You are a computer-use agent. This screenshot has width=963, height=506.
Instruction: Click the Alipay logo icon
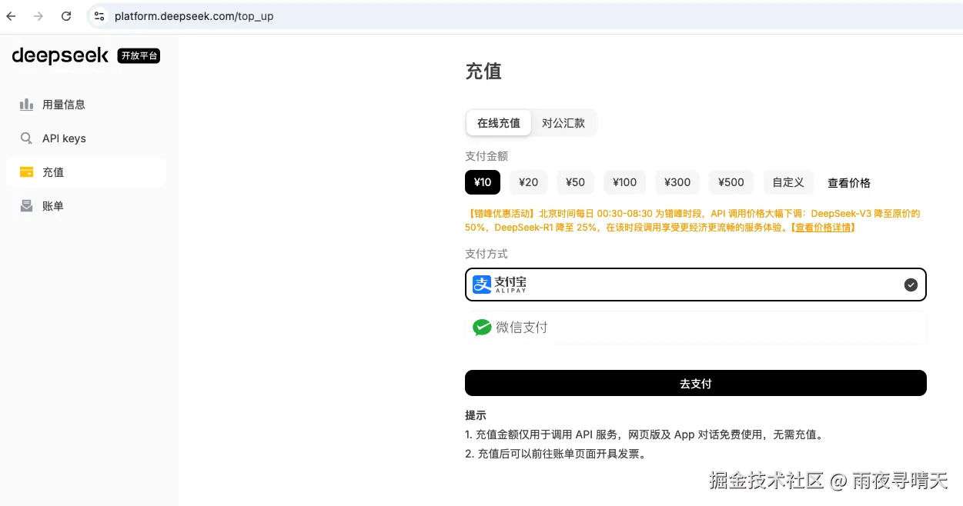pyautogui.click(x=482, y=285)
